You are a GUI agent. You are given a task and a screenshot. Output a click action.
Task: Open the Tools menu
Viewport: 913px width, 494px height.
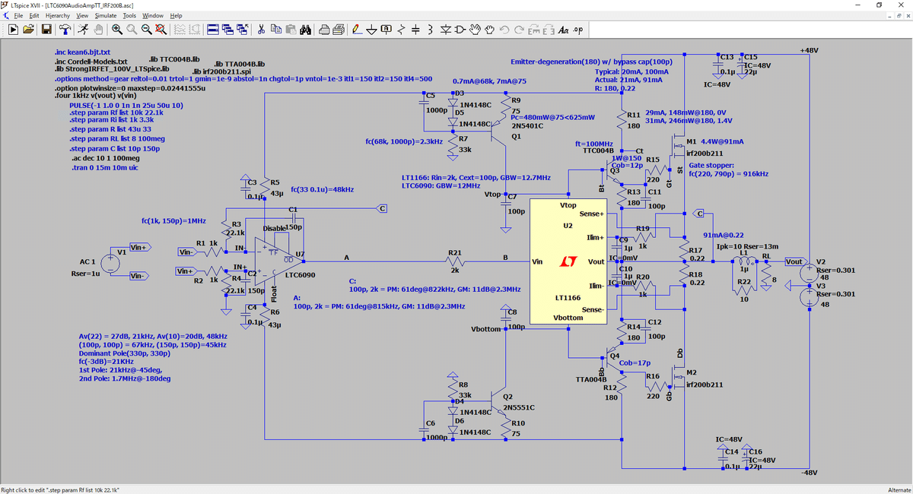tap(129, 15)
